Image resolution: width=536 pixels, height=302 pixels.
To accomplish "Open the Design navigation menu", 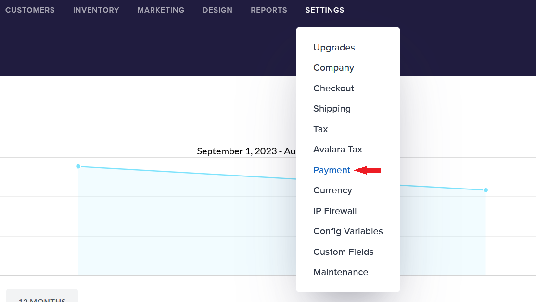I will click(x=217, y=10).
